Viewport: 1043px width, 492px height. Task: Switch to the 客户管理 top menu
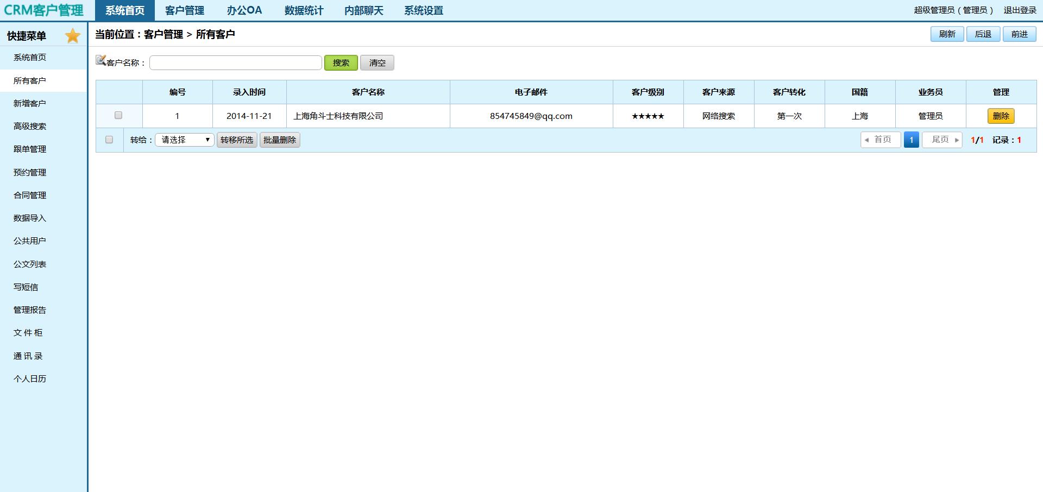(x=185, y=10)
